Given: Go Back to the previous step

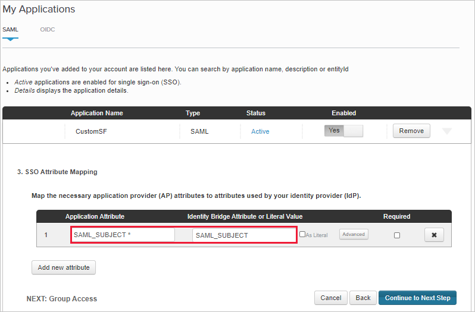Looking at the screenshot, I should (x=363, y=298).
